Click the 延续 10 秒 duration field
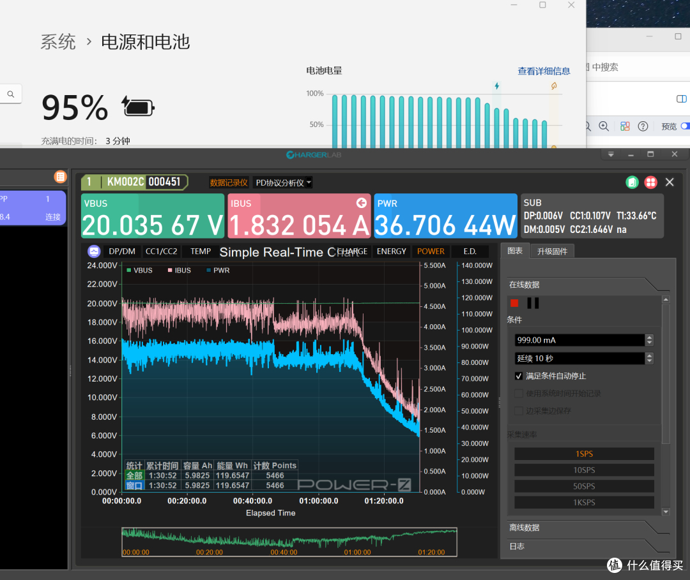The width and height of the screenshot is (690, 580). coord(579,359)
